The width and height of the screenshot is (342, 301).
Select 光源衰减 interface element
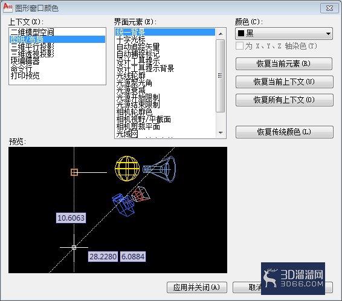[x=165, y=90]
